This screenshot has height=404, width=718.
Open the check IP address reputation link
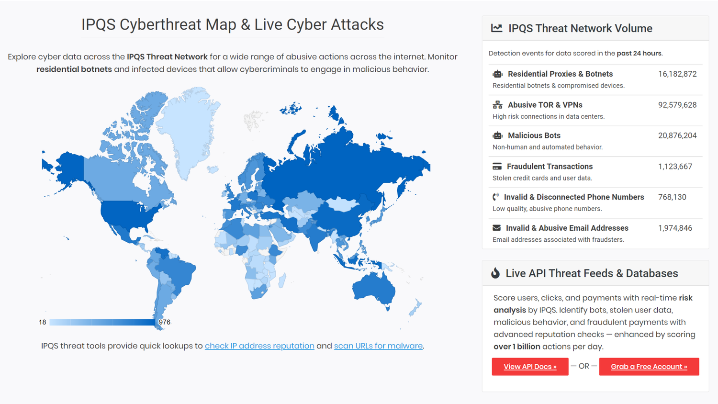click(259, 346)
